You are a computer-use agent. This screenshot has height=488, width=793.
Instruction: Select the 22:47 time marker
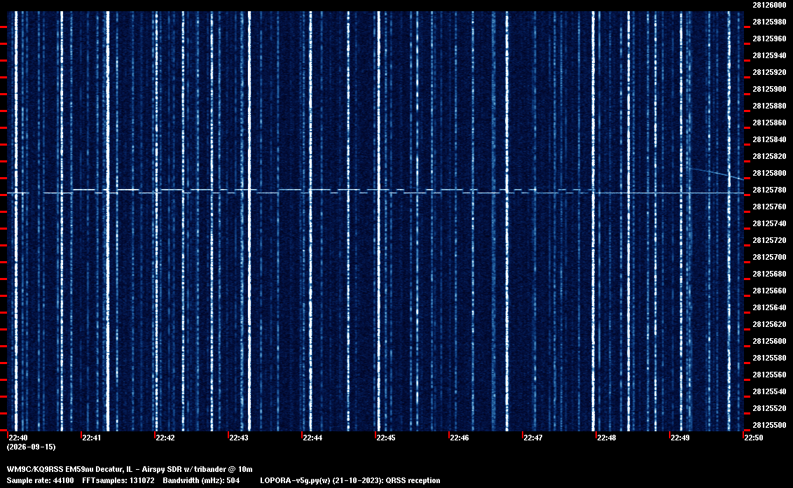pyautogui.click(x=533, y=438)
